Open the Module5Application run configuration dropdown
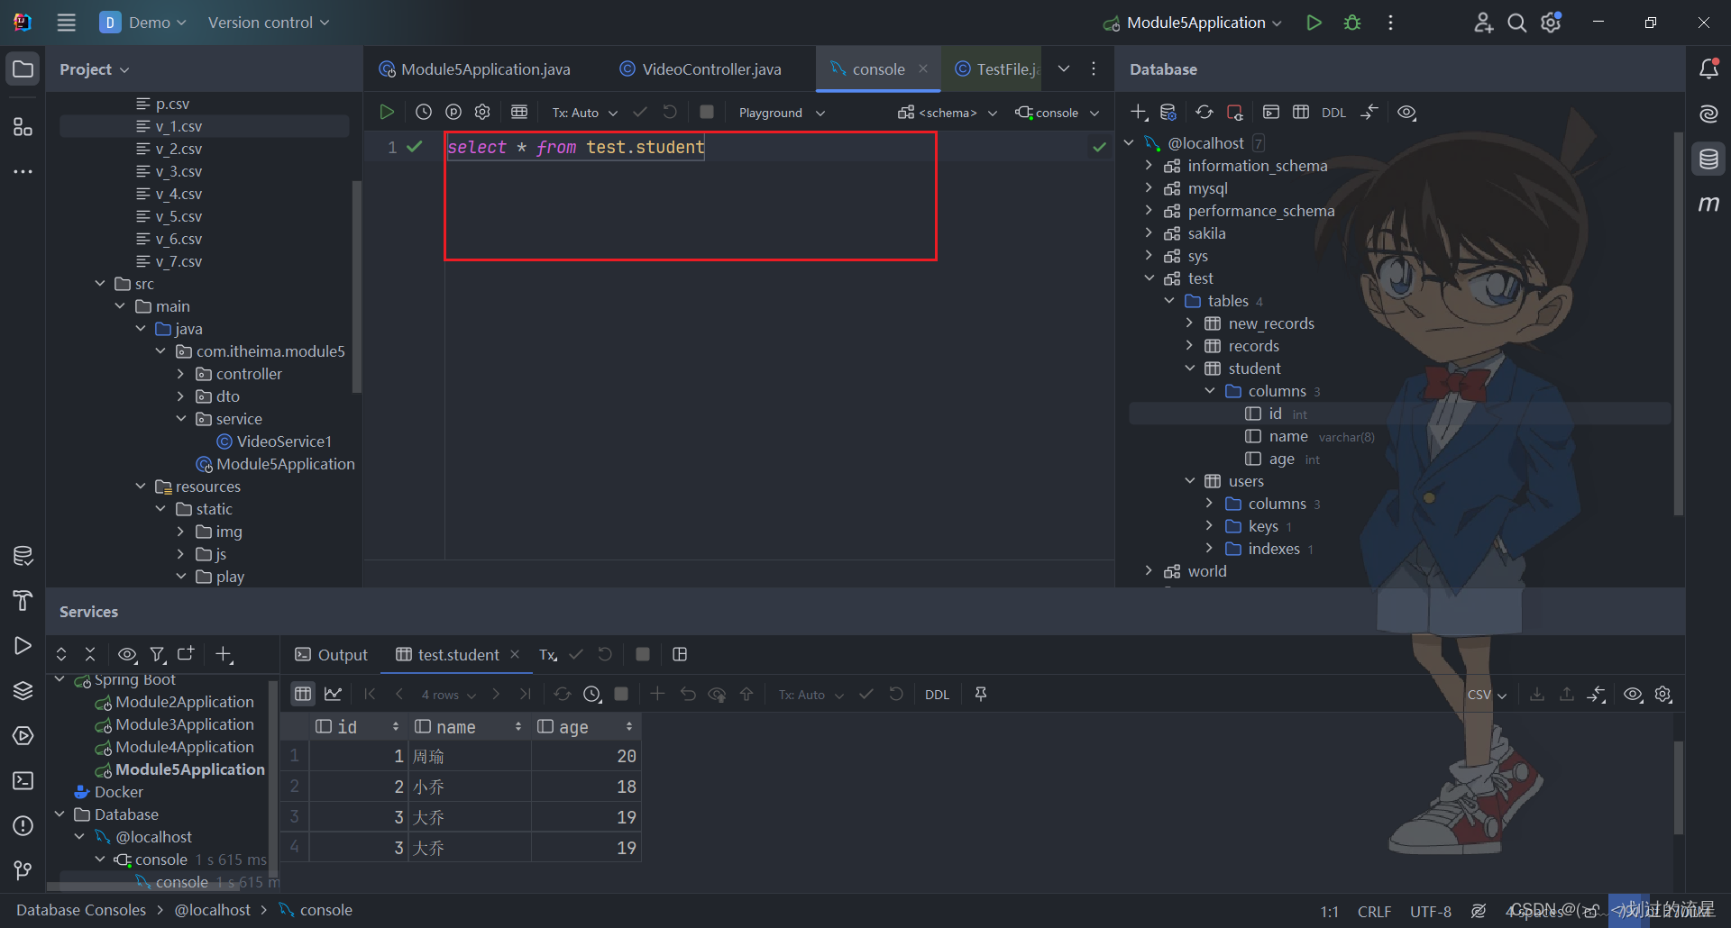Image resolution: width=1731 pixels, height=928 pixels. 1192,23
